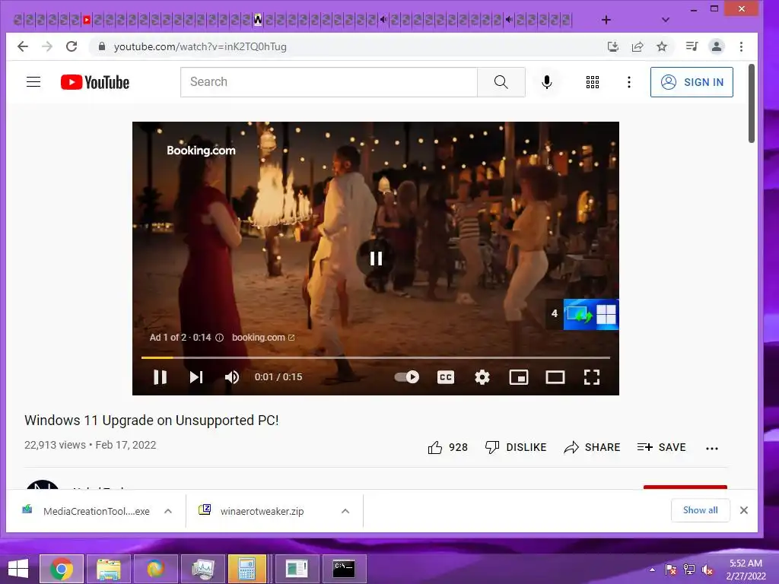Image resolution: width=779 pixels, height=584 pixels.
Task: Expand the tab search dropdown arrow
Action: tap(666, 20)
